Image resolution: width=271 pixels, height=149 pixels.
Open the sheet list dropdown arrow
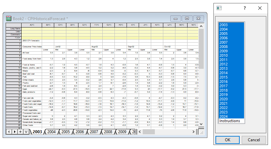pos(26,132)
